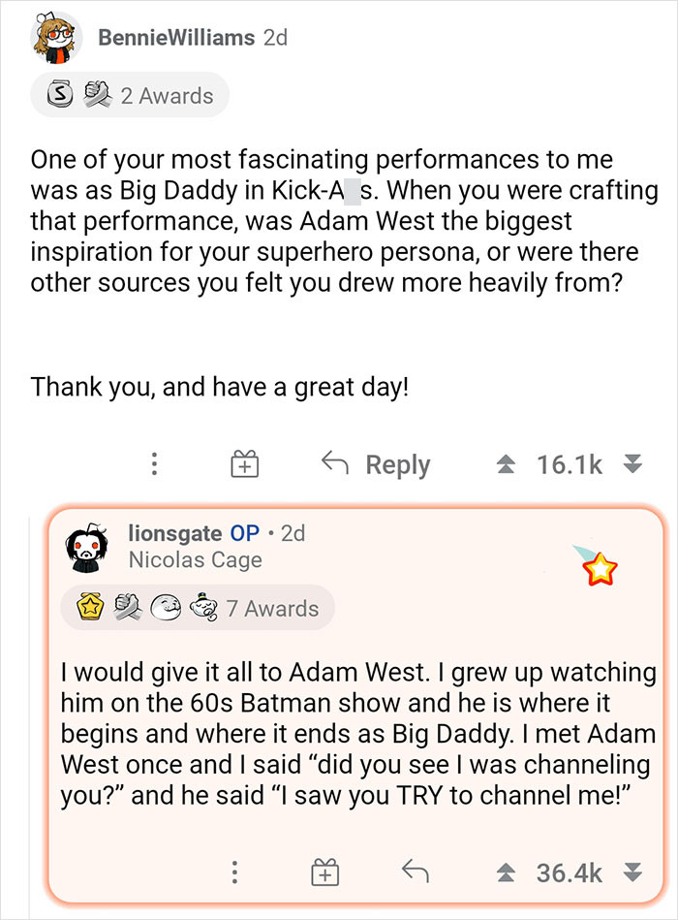Open lionsgate user profile link
Screen dimensions: 678x920
(174, 533)
